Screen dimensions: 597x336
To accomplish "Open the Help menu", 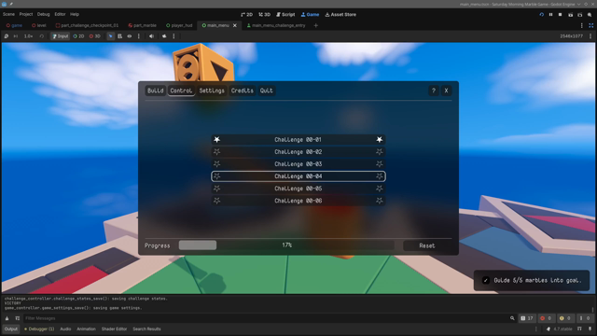I will tap(75, 14).
